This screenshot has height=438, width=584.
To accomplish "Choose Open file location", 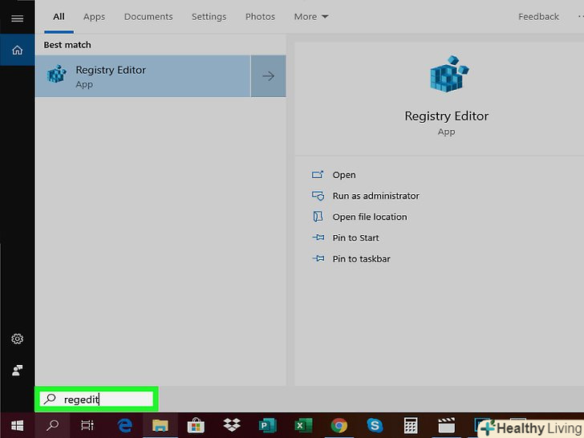I will 369,217.
